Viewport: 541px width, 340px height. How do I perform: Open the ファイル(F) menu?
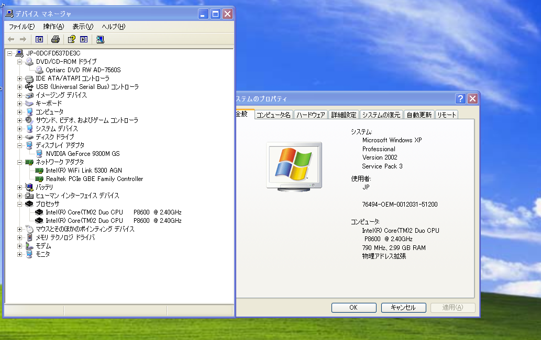coord(21,27)
